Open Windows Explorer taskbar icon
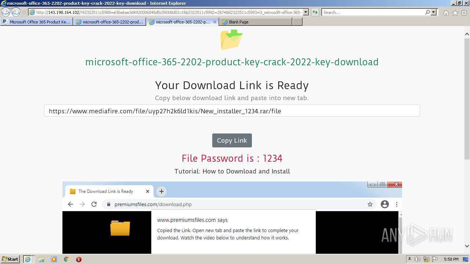470x264 pixels. tap(41, 259)
